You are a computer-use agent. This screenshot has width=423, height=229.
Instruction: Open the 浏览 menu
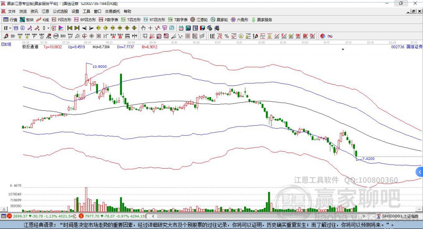(x=23, y=11)
